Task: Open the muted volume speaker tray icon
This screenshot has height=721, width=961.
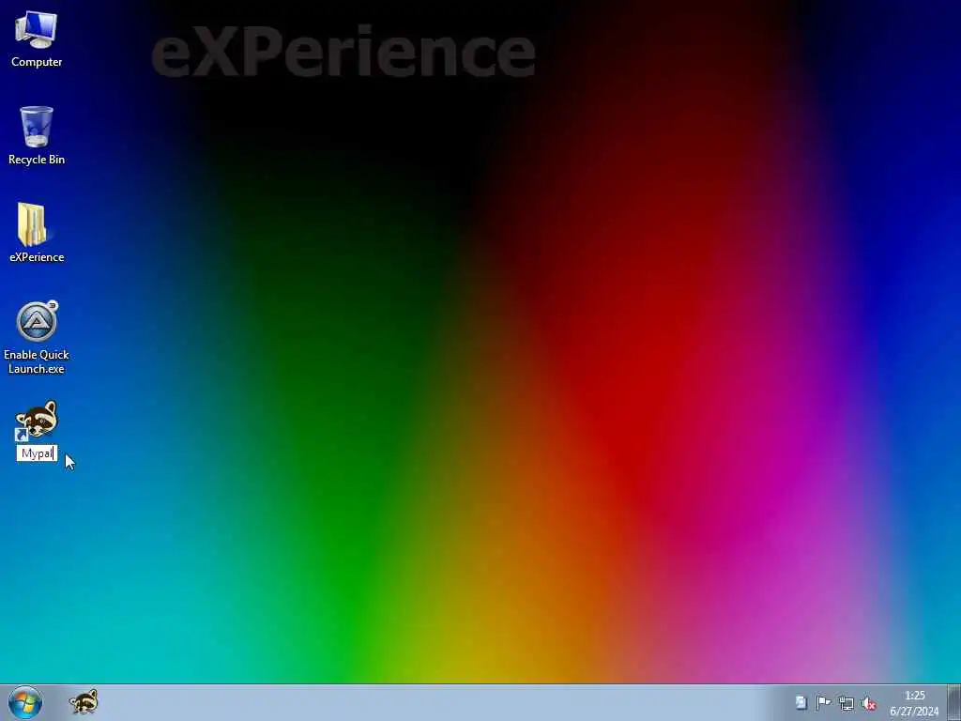Action: pyautogui.click(x=869, y=704)
